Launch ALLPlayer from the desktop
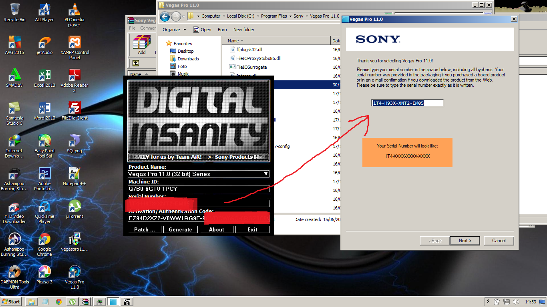 pos(44,12)
